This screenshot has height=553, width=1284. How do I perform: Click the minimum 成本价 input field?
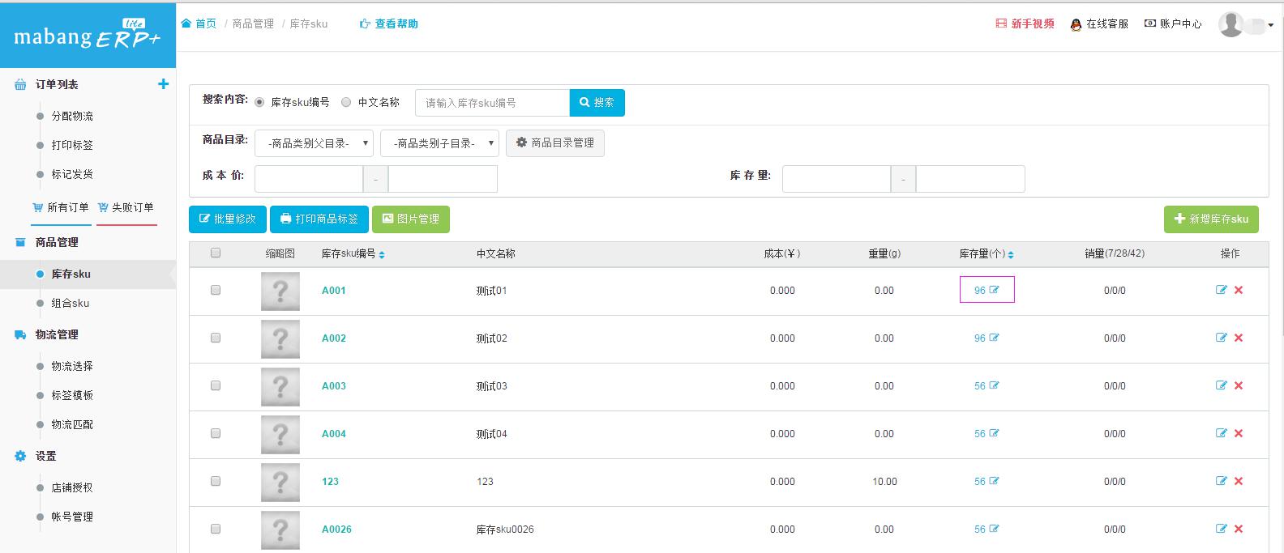(309, 179)
